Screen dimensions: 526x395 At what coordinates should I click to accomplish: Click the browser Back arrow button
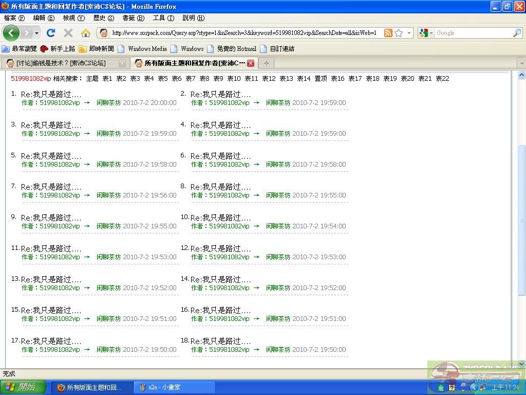click(11, 33)
